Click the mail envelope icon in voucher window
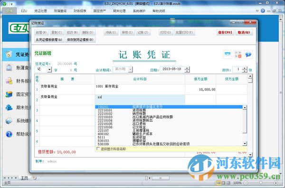285x188 pixels. point(228,54)
